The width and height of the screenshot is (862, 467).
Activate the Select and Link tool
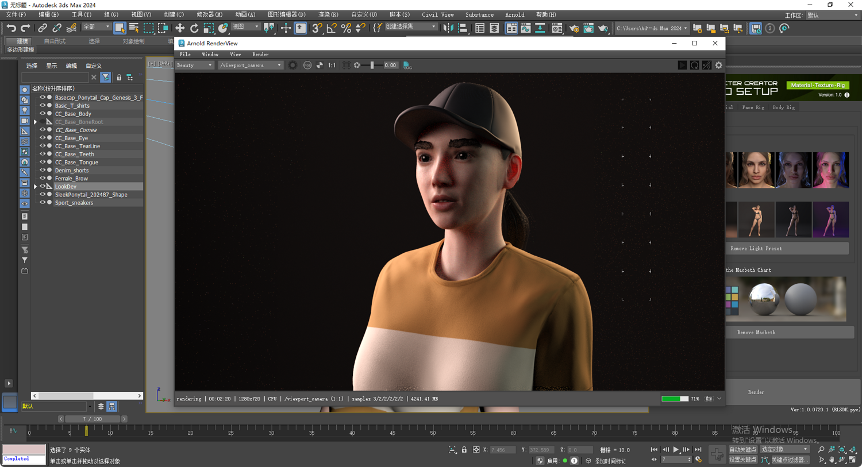(x=43, y=28)
